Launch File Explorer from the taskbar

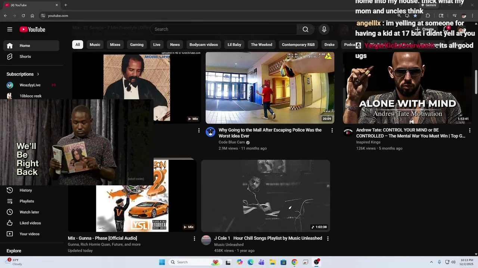click(273, 262)
